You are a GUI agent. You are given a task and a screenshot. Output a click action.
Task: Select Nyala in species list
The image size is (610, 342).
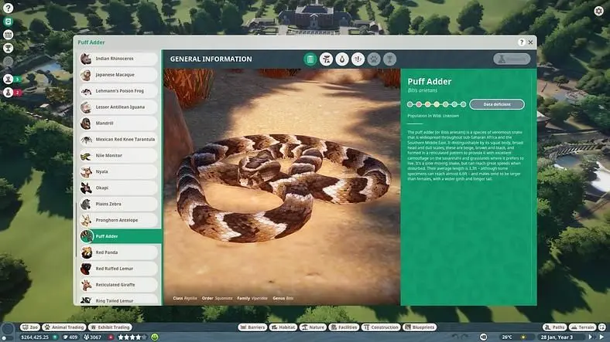119,172
